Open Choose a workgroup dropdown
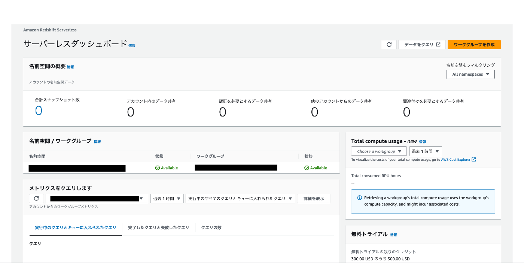This screenshot has width=524, height=263. (379, 151)
